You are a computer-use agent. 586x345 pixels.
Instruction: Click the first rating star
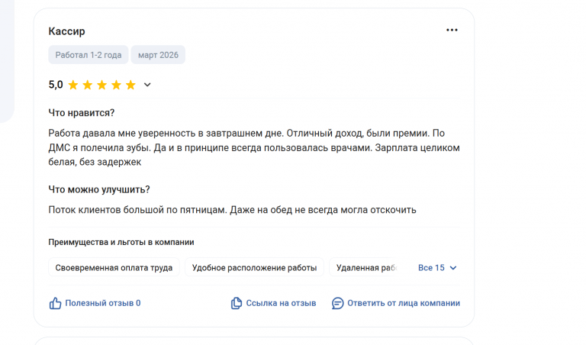click(x=73, y=85)
